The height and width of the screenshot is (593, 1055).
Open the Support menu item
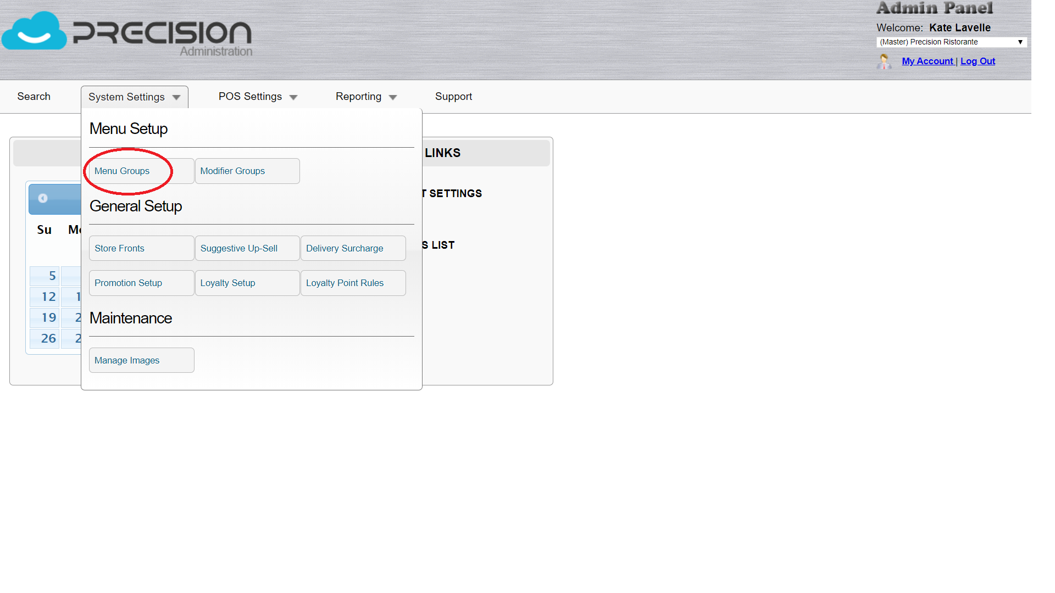(453, 97)
